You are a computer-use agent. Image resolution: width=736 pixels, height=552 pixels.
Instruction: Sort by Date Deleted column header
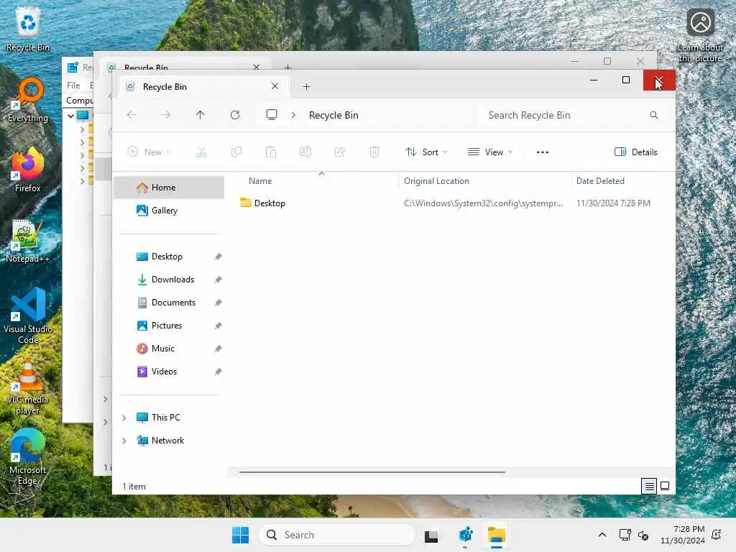coord(600,181)
